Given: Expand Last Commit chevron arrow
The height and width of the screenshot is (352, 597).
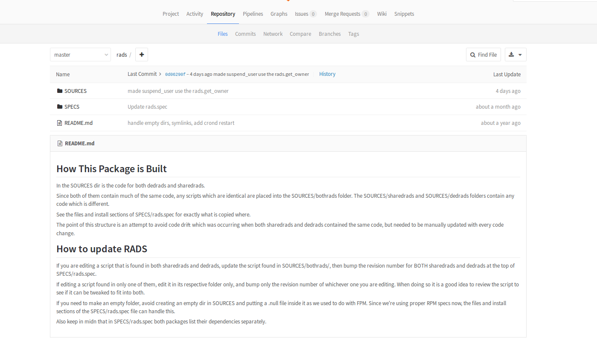Looking at the screenshot, I should pos(160,74).
